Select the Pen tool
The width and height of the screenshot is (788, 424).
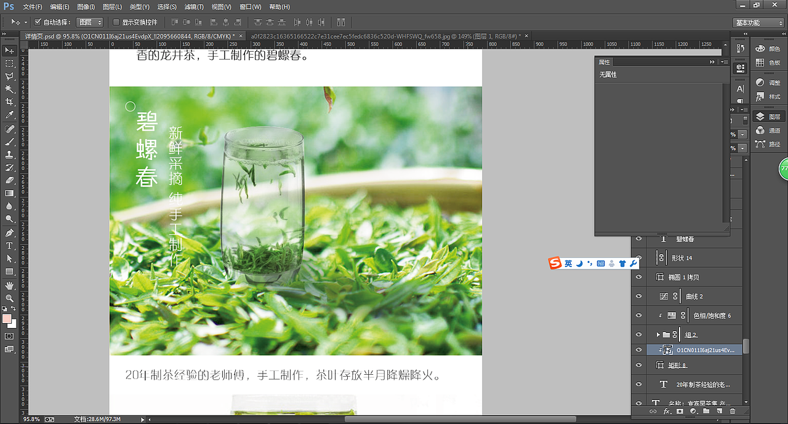(9, 233)
